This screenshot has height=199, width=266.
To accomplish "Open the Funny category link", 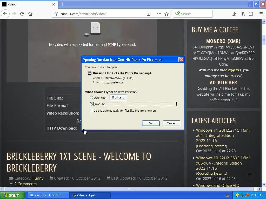I will tap(38, 178).
